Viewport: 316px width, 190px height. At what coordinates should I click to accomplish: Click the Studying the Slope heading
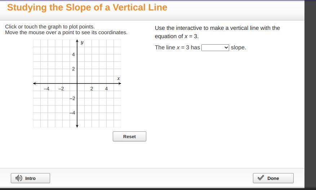(87, 7)
